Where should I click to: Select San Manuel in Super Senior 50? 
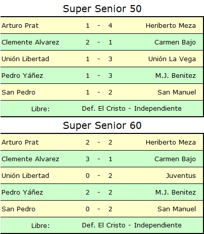coord(177,92)
